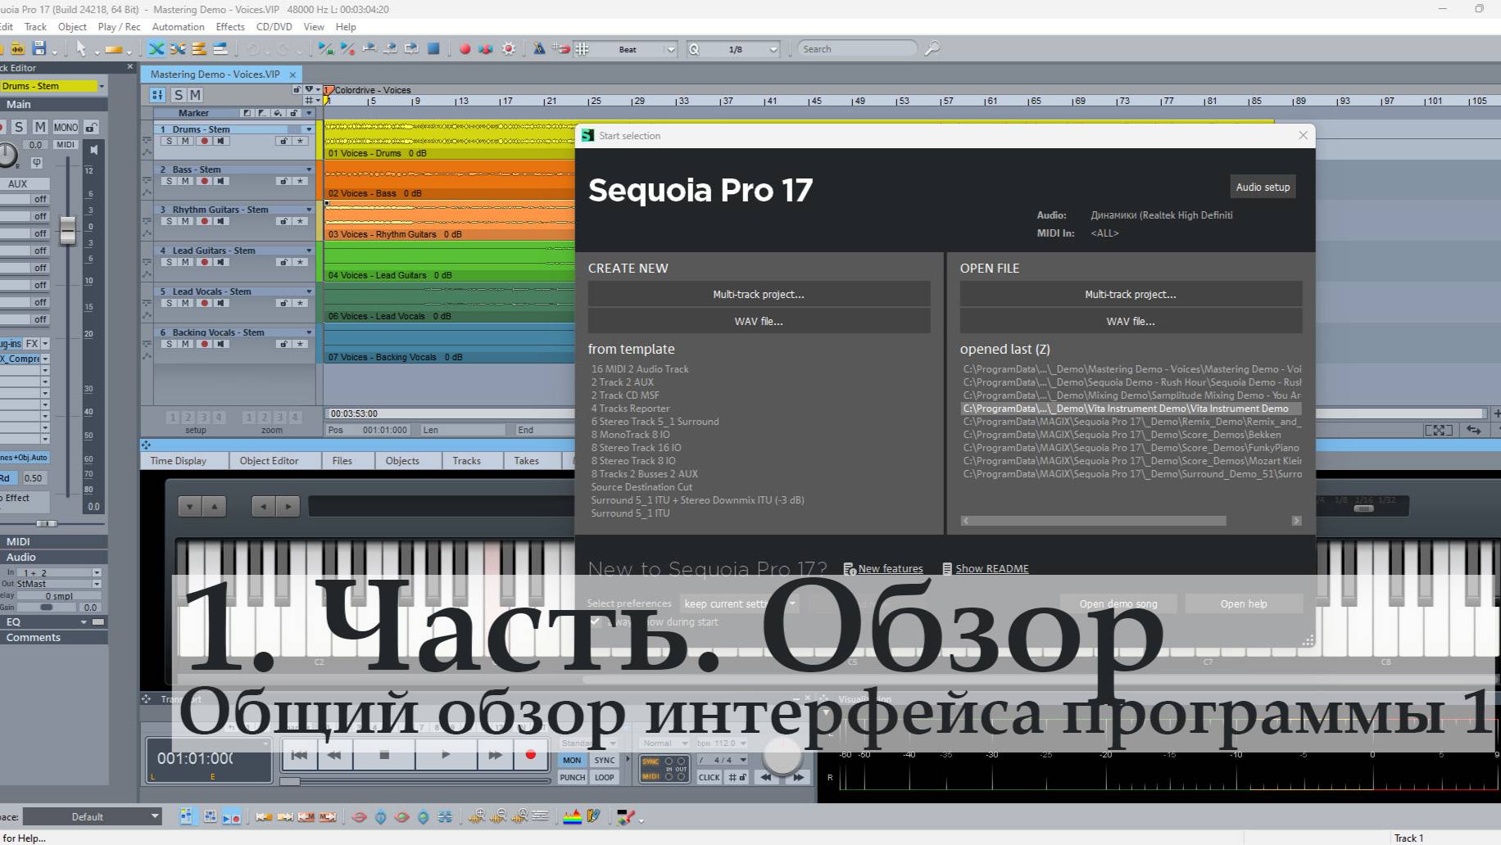Click the save project floppy disk icon
Viewport: 1501px width, 845px height.
(x=39, y=49)
